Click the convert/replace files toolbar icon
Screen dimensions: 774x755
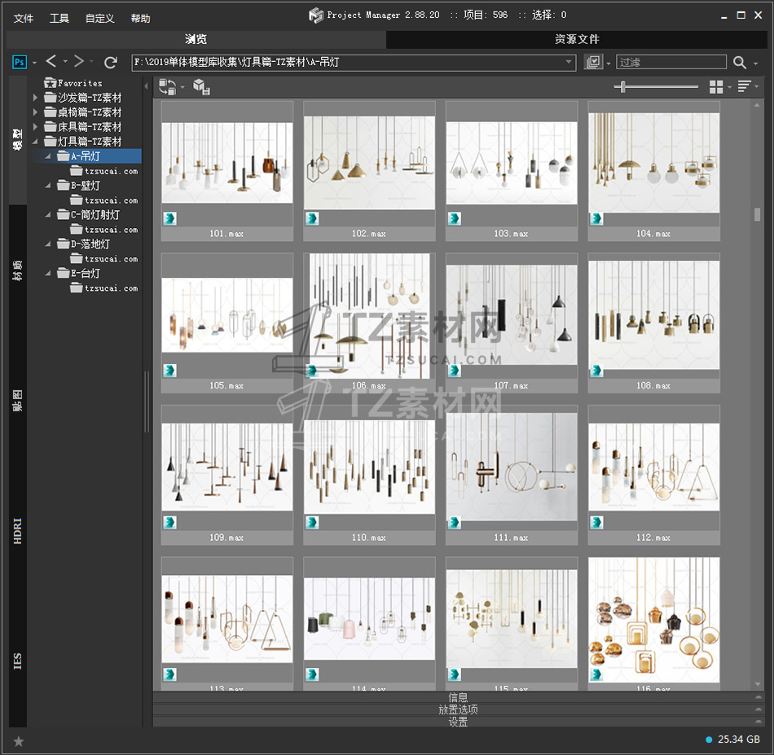tap(167, 86)
